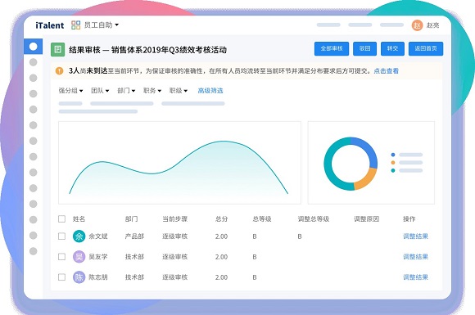This screenshot has height=315, width=475.
Task: Click the 赵亮 user name
Action: pos(432,25)
